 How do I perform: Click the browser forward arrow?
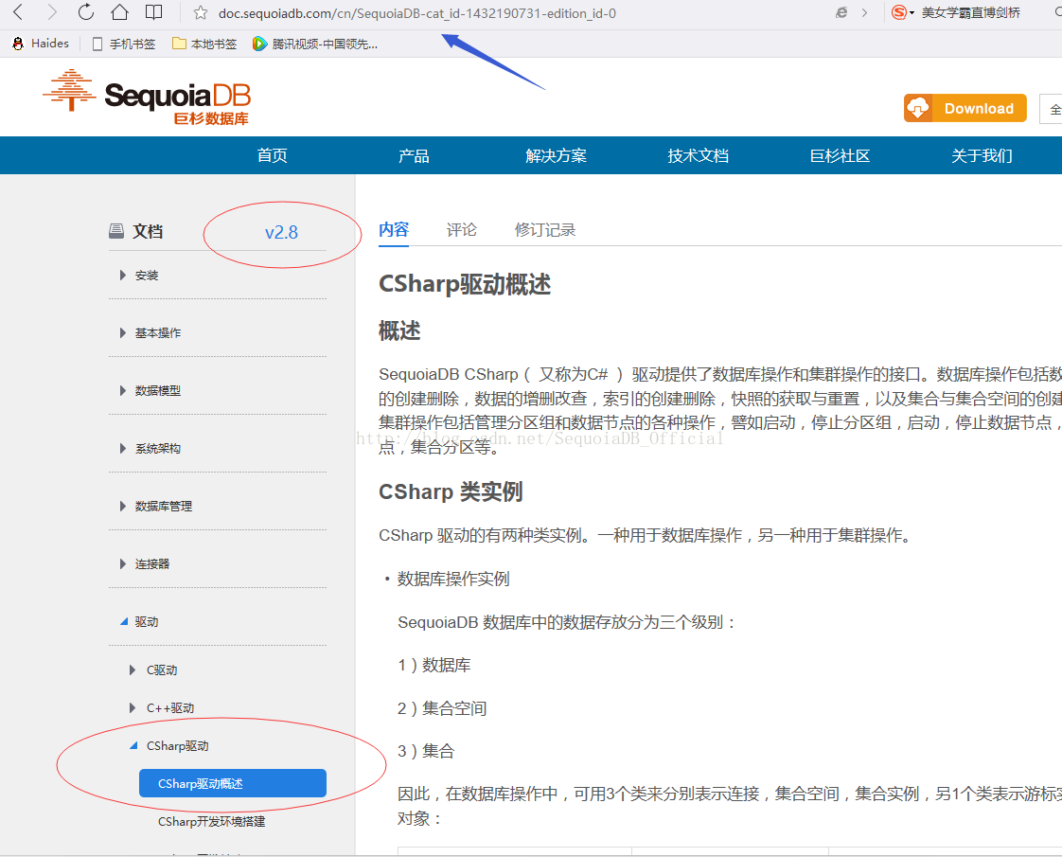pos(52,11)
